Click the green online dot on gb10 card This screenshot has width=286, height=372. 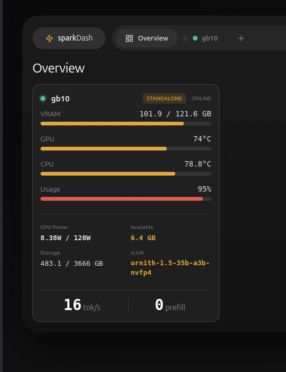(43, 98)
